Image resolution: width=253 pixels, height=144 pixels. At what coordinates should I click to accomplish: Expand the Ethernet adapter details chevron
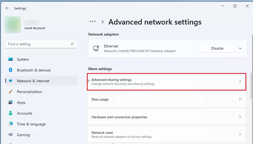240,48
